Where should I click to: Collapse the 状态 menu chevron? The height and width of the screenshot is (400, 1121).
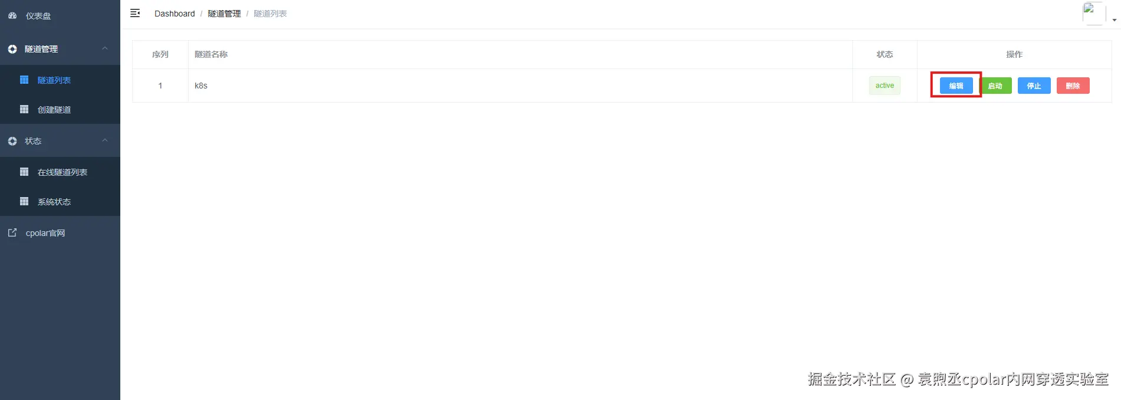coord(105,140)
